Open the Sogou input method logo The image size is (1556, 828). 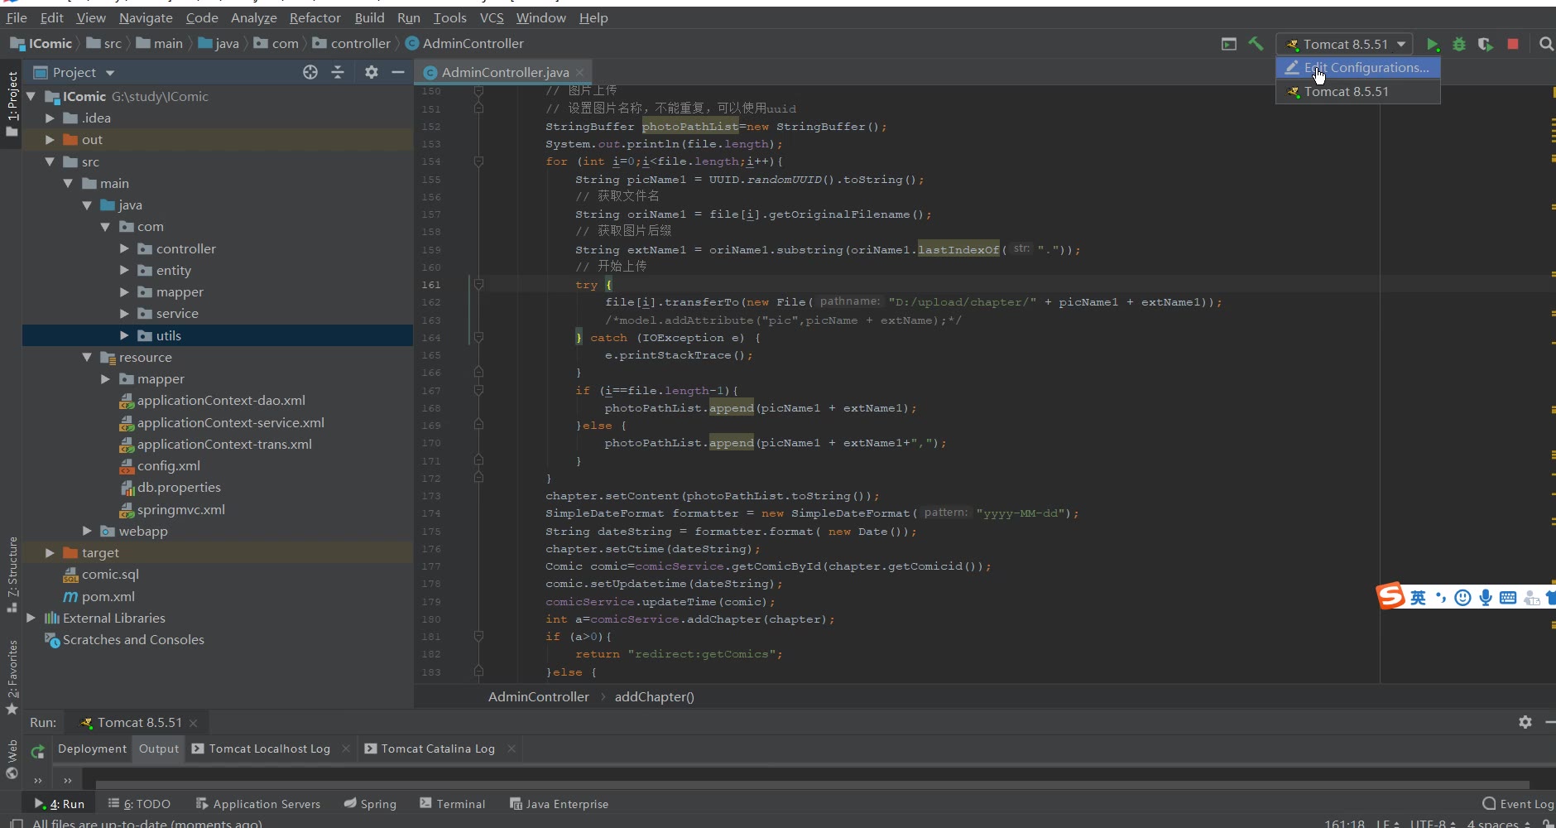[1390, 595]
